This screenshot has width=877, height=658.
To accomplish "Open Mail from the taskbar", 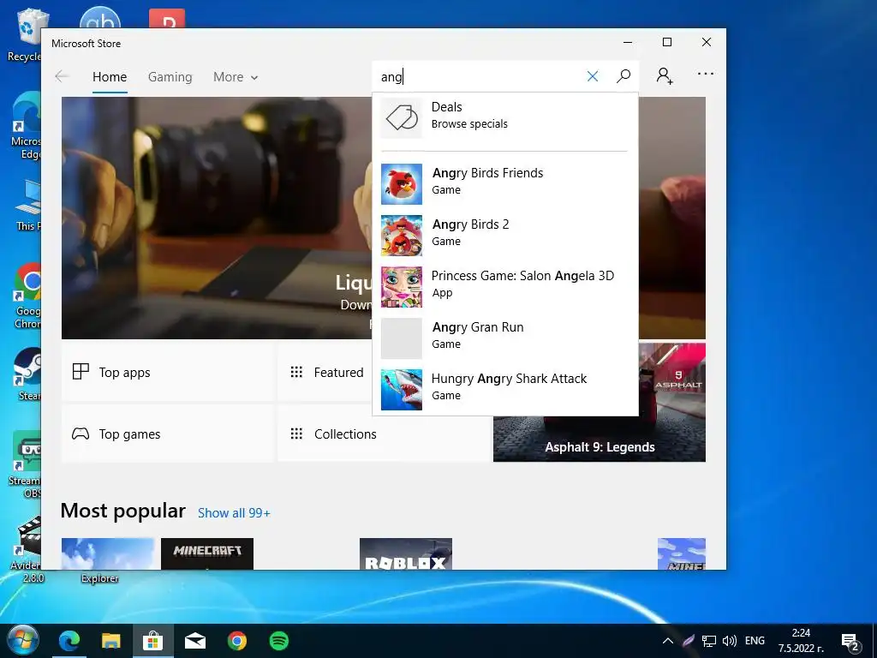I will [194, 641].
